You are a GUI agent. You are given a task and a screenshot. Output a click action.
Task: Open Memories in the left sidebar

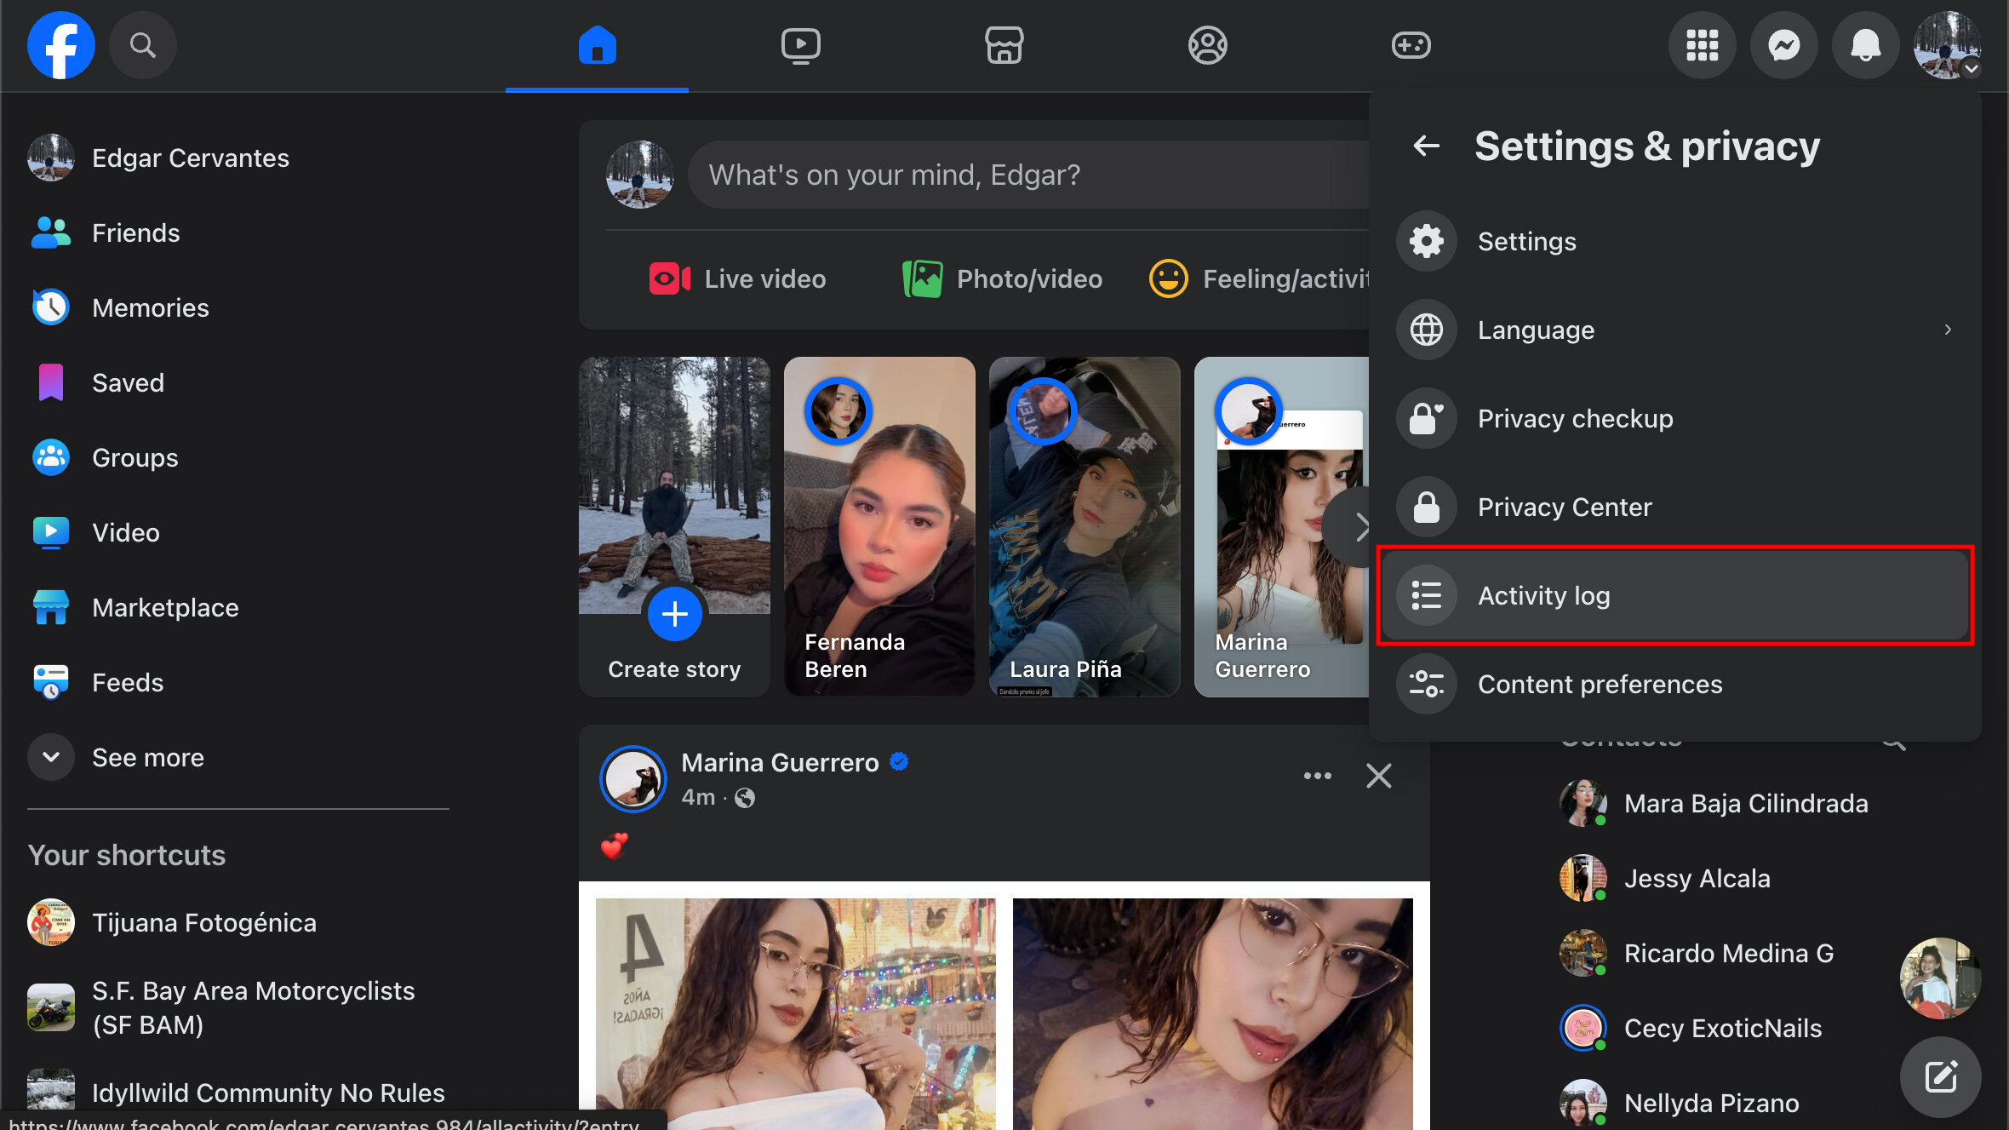click(150, 307)
